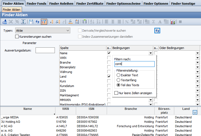201x136 pixels.
Task: Switch to the Finder Fonds tab
Action: (x=36, y=3)
